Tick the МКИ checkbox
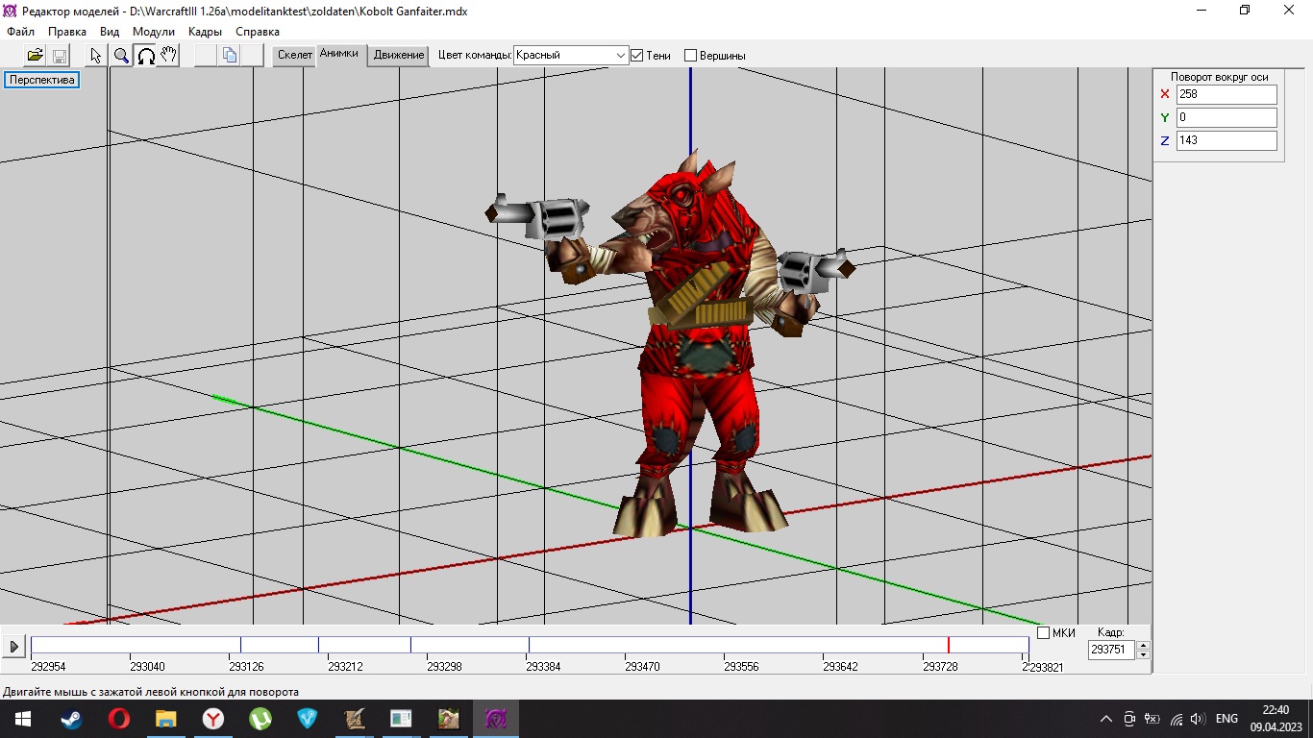The image size is (1313, 738). (x=1044, y=632)
